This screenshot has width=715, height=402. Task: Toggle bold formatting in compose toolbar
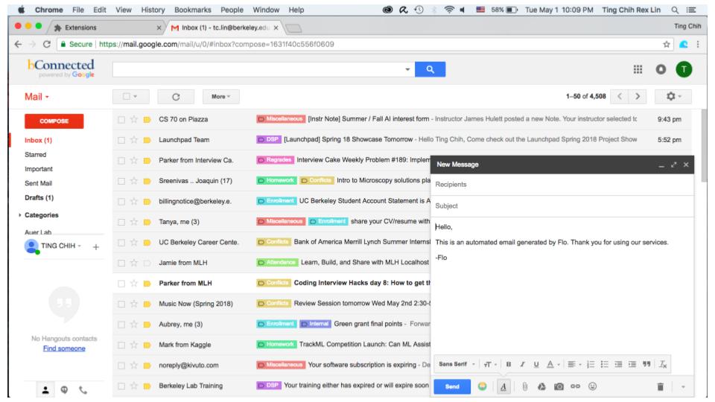tap(509, 364)
